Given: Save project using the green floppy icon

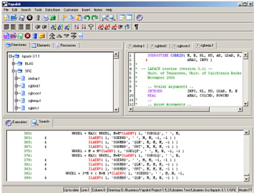Looking at the screenshot, I should click(x=21, y=36).
